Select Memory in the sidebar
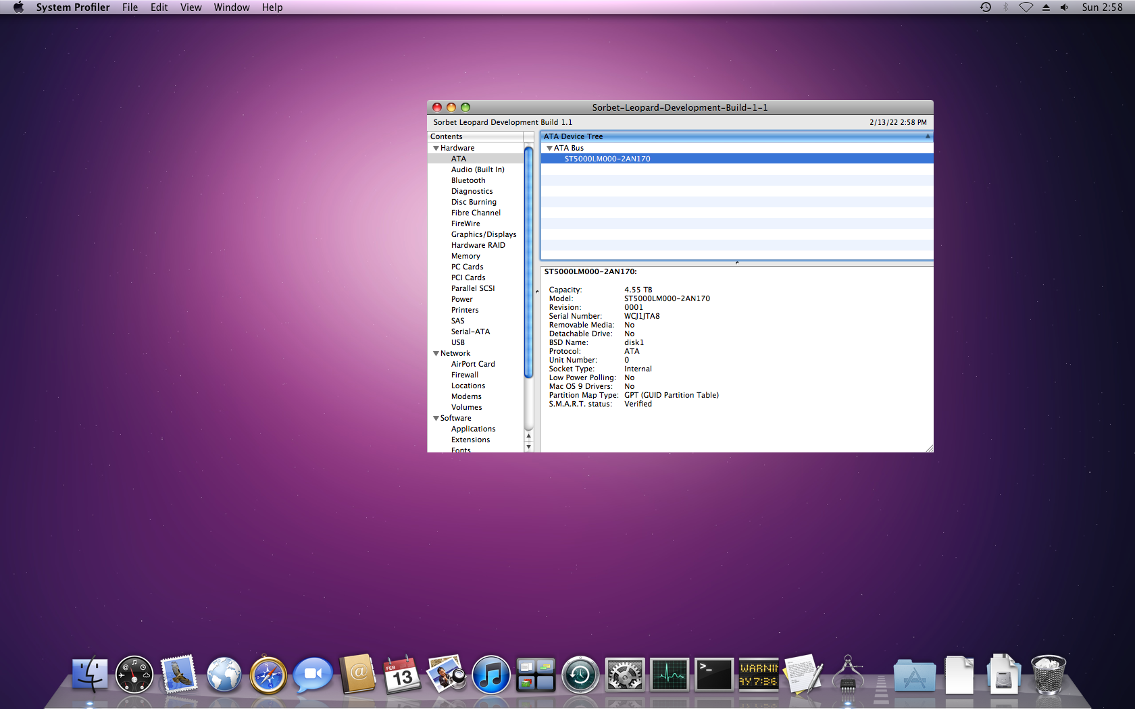This screenshot has height=709, width=1135. tap(465, 256)
